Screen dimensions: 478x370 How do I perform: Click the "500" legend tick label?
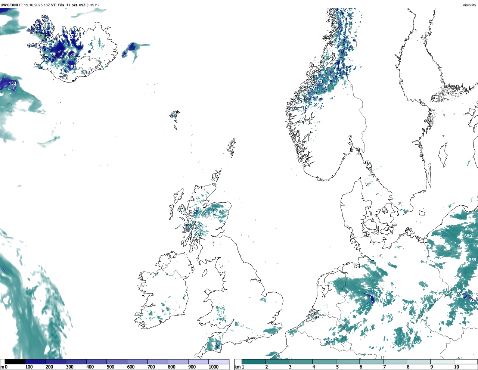110,367
